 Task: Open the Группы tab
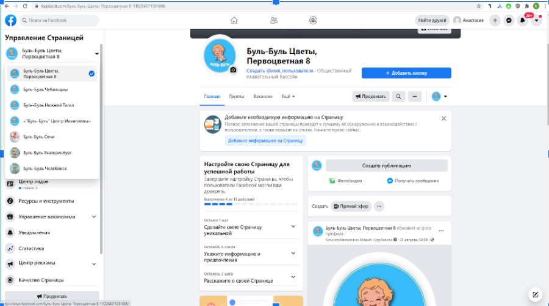237,96
